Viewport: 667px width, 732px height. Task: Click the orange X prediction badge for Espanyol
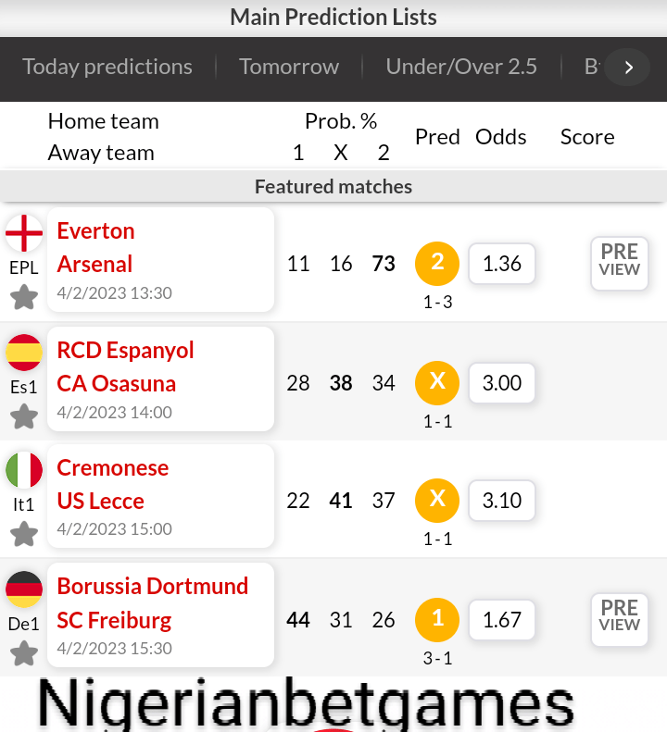pos(438,382)
